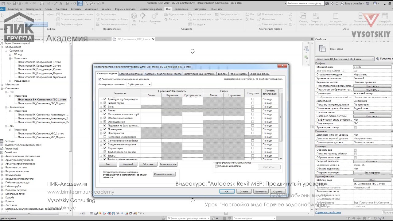Open the Рабочие наборы tab
Viewport: 393px width, 221px height.
click(238, 74)
